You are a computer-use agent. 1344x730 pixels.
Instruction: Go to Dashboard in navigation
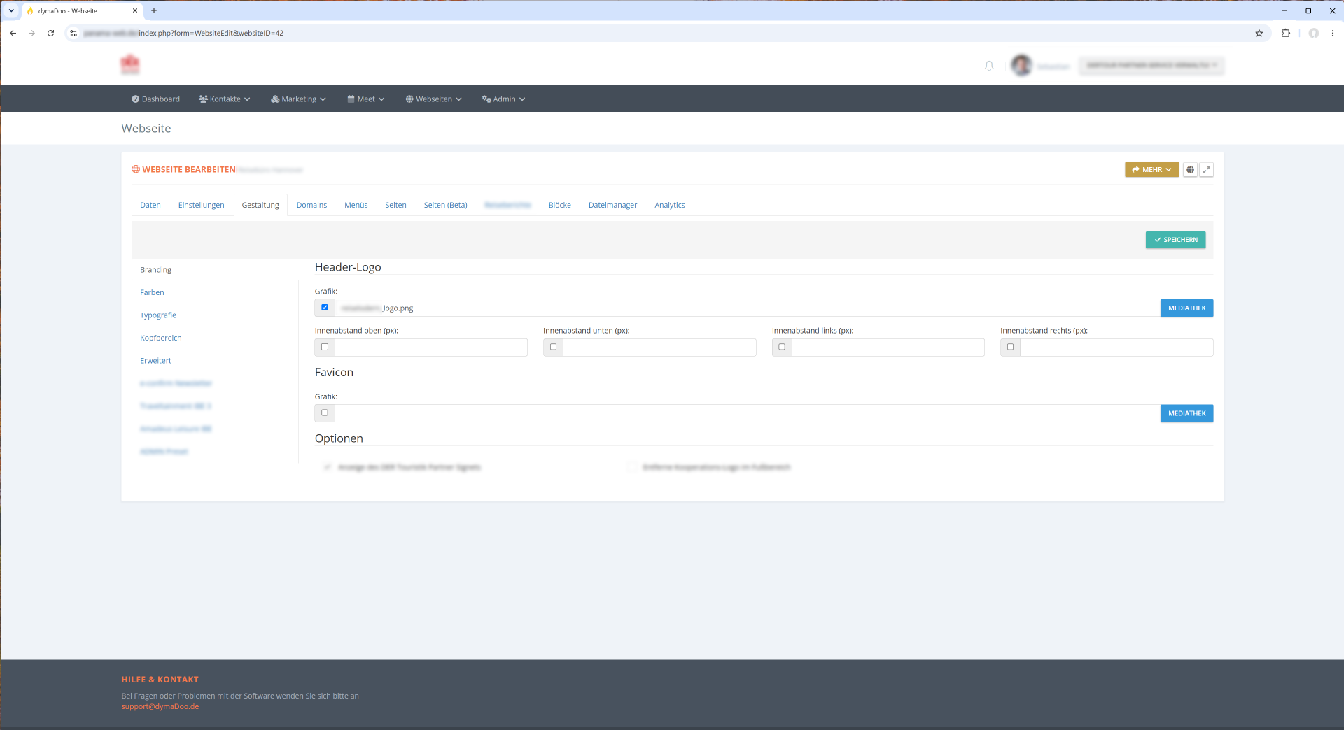[155, 99]
